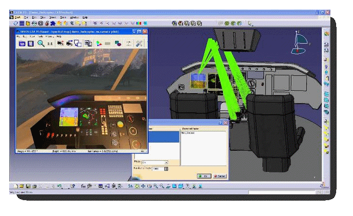Click the Number of rays spinner arrows
The width and height of the screenshot is (353, 216).
coord(166,169)
